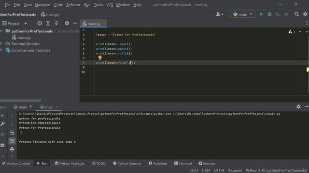309x173 pixels.
Task: Open the Code menu
Action: tap(58, 5)
